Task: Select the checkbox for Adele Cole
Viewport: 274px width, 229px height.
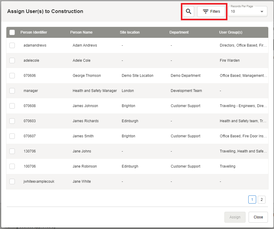Action: click(x=12, y=61)
